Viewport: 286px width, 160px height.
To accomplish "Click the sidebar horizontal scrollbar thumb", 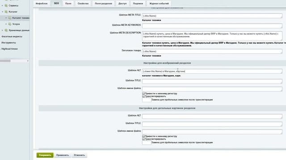I will [x=5, y=61].
